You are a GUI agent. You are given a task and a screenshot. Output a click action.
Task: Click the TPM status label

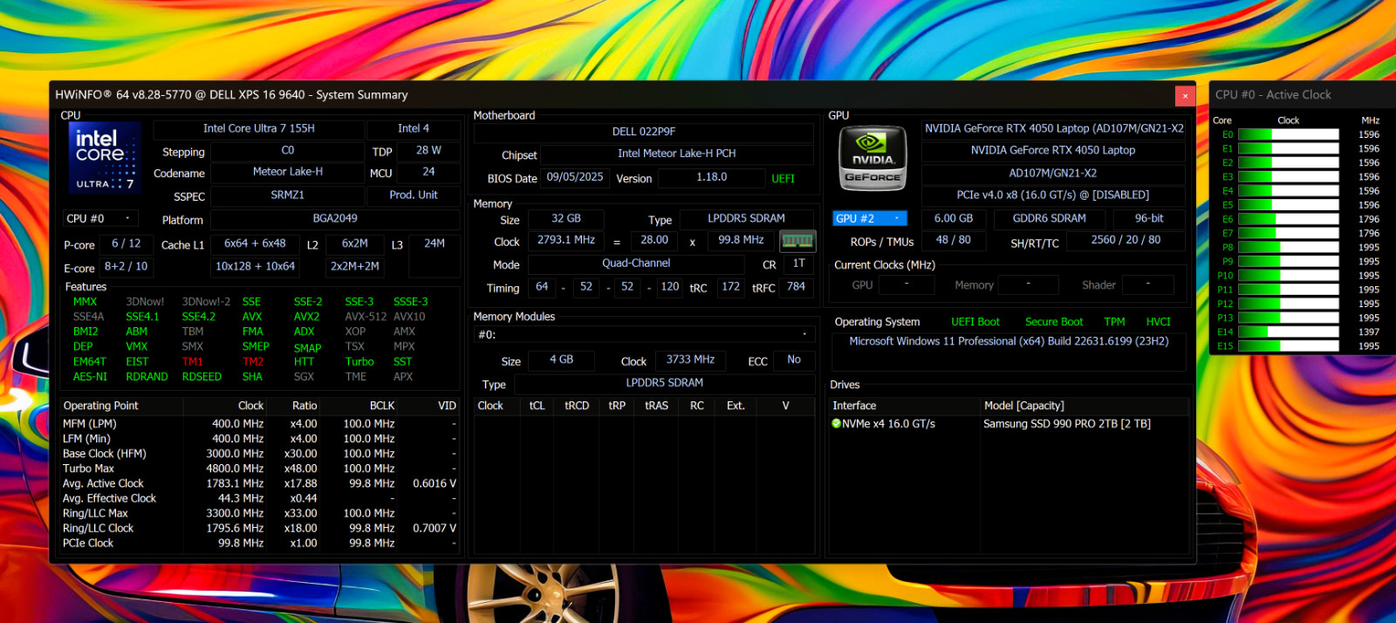(x=1114, y=322)
